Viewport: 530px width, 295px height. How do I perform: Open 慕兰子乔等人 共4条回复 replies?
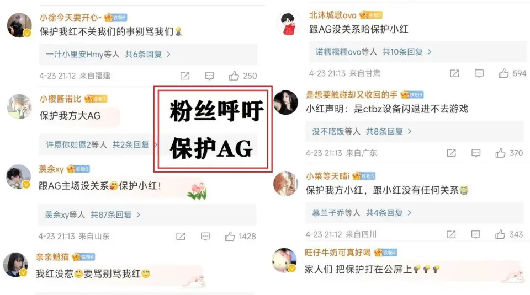(x=362, y=213)
